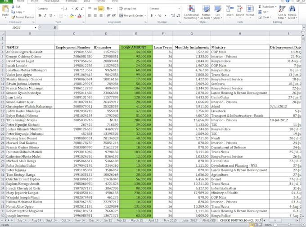Image resolution: width=306 pixels, height=227 pixels.
Task: Switch to the Page Layout tab
Action: click(52, 1)
